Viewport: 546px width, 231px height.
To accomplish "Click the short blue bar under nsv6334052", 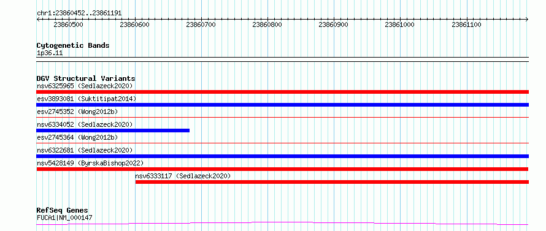I will tap(113, 131).
